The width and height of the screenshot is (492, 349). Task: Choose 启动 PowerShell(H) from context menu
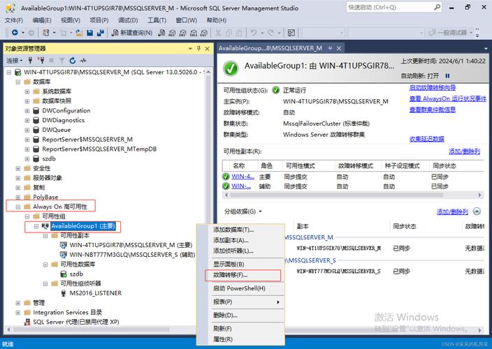coord(240,288)
